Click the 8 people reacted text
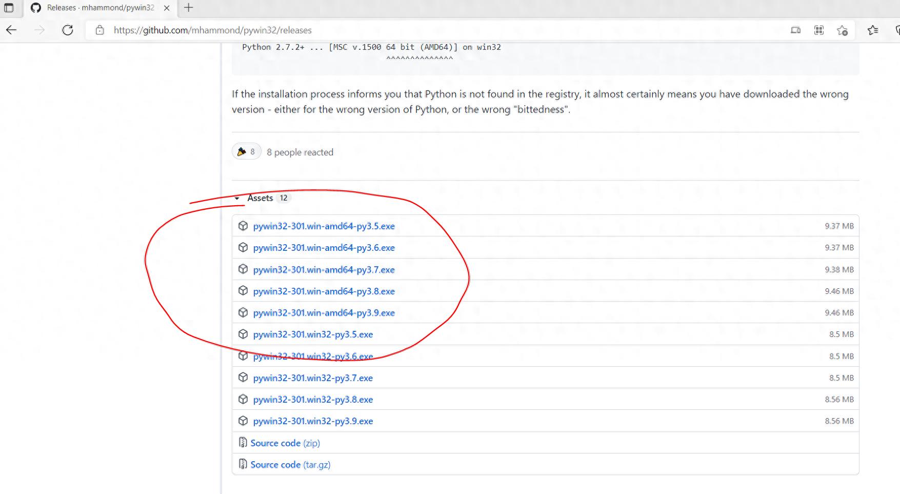 [x=300, y=152]
